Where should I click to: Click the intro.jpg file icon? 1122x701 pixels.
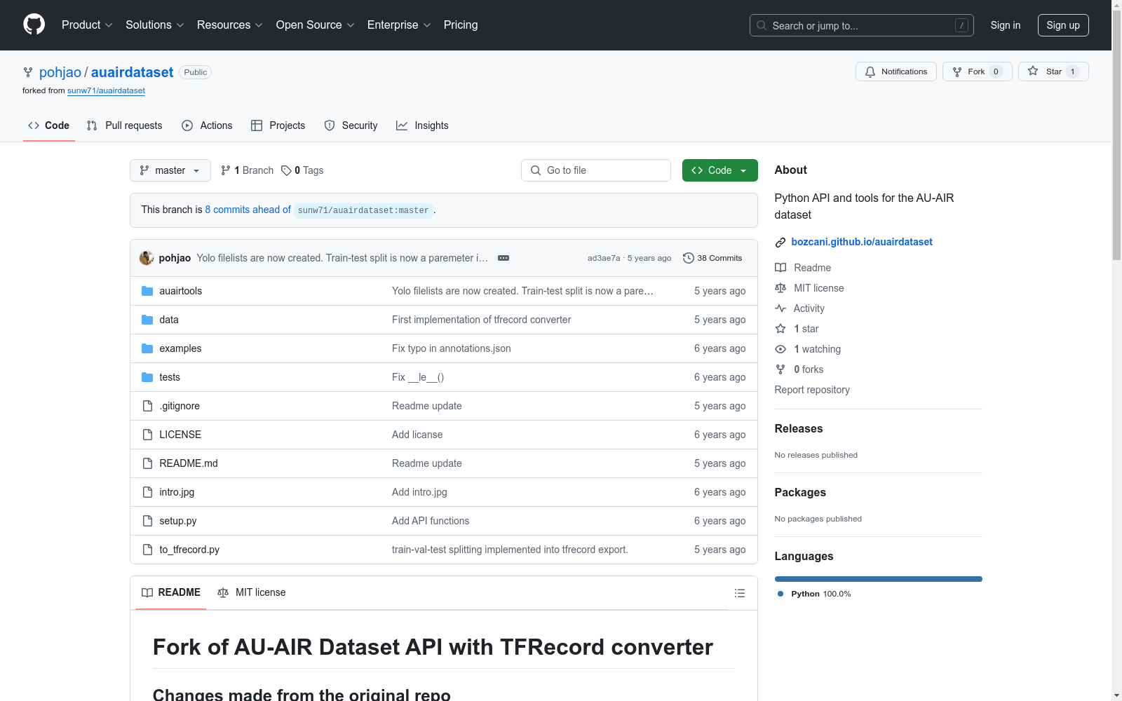tap(147, 492)
